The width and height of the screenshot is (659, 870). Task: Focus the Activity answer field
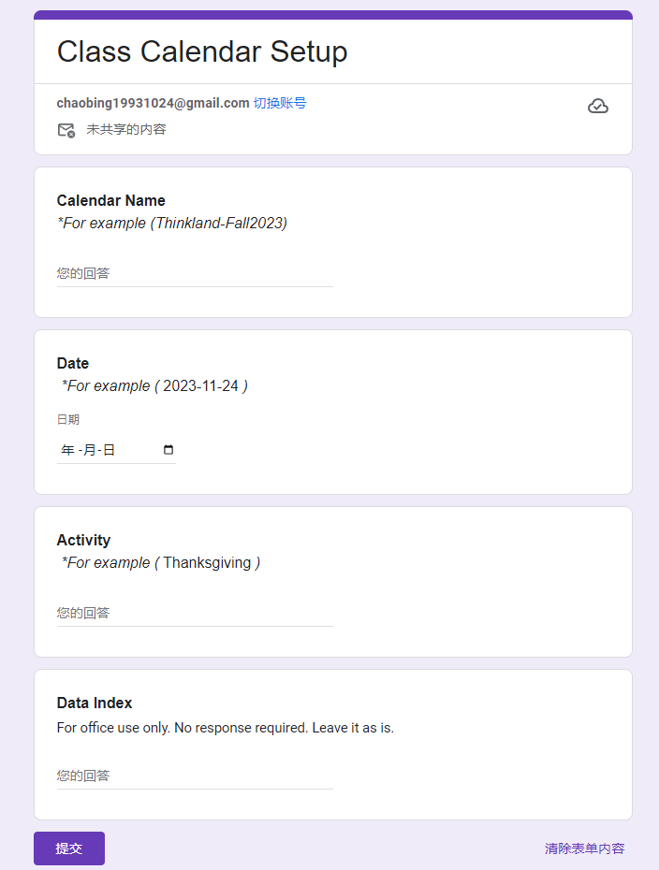click(x=195, y=613)
